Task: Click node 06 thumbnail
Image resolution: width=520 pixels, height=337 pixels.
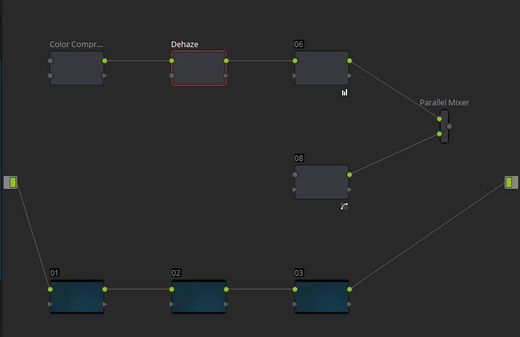Action: pos(322,68)
